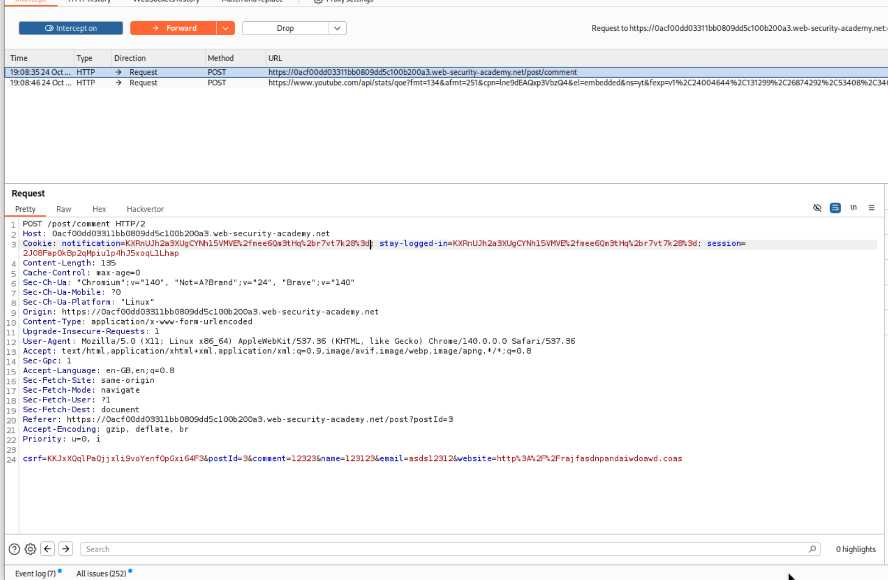Viewport: 888px width, 580px height.
Task: Go to next search match arrow
Action: coord(66,549)
